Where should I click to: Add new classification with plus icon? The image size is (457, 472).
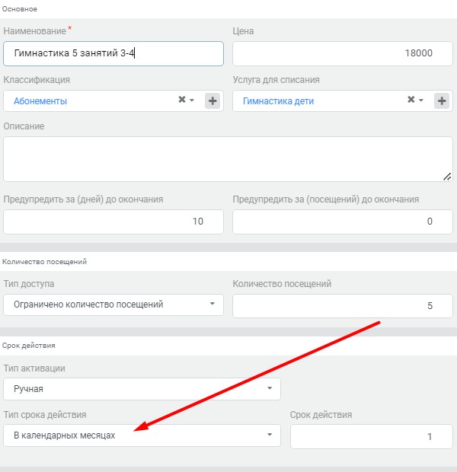coord(213,100)
